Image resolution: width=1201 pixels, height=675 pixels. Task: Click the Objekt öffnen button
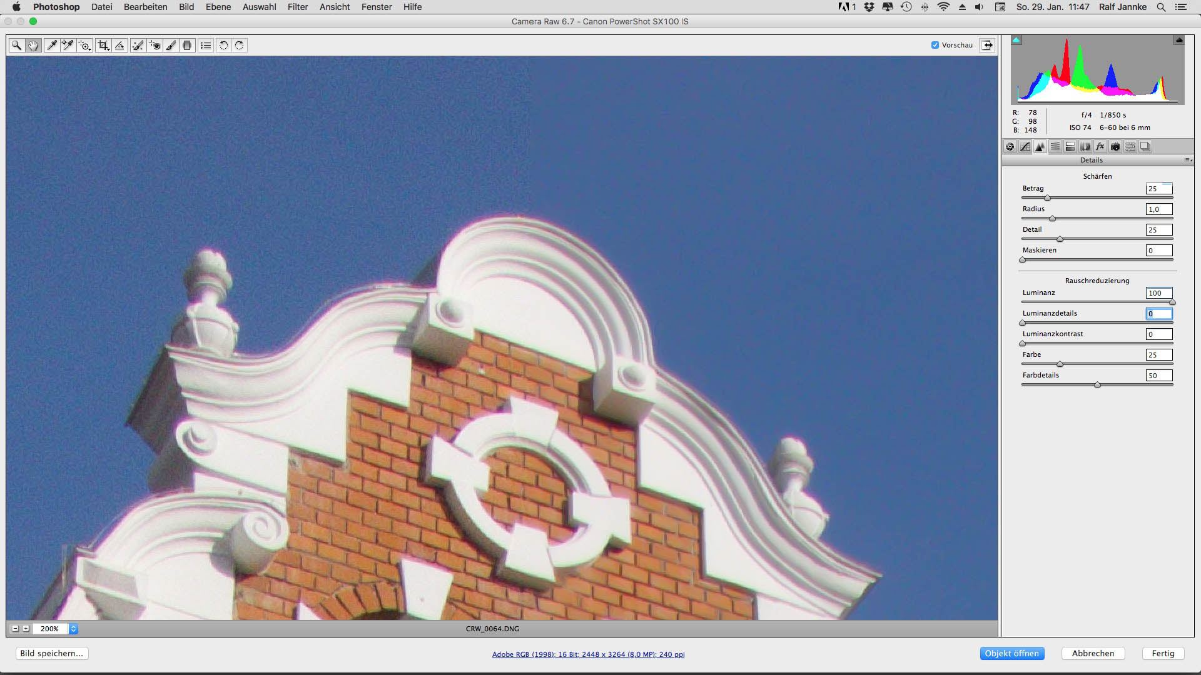coord(1011,653)
